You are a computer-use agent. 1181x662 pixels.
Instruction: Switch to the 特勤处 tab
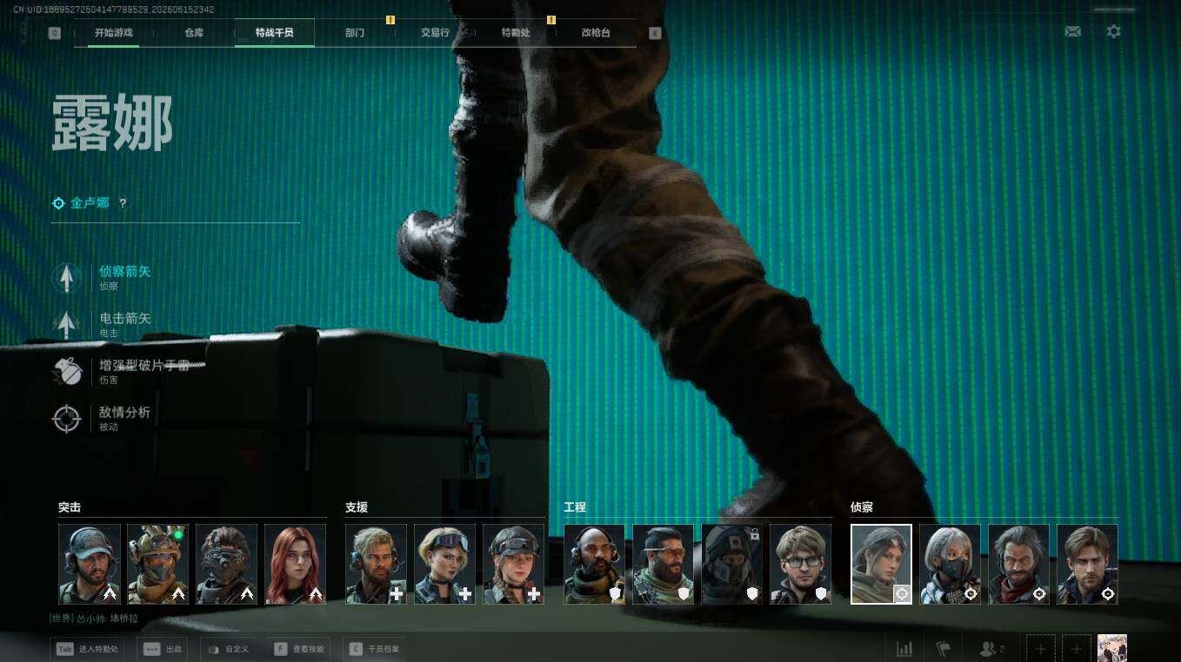(x=516, y=33)
